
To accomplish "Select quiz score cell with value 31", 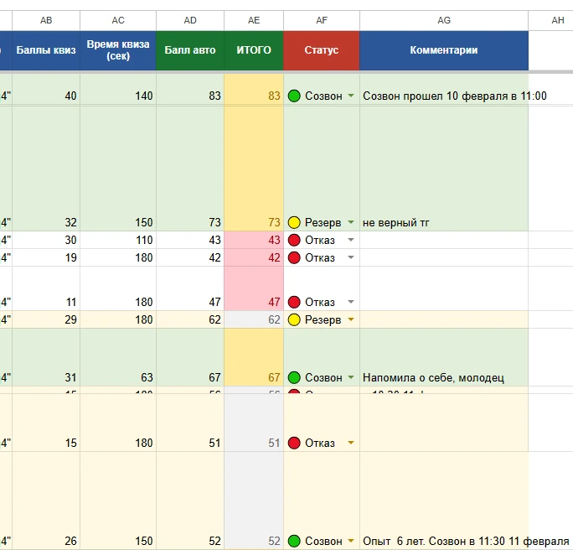I will click(x=46, y=357).
